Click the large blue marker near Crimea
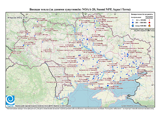This screenshot has height=113, width=160. pyautogui.click(x=108, y=86)
